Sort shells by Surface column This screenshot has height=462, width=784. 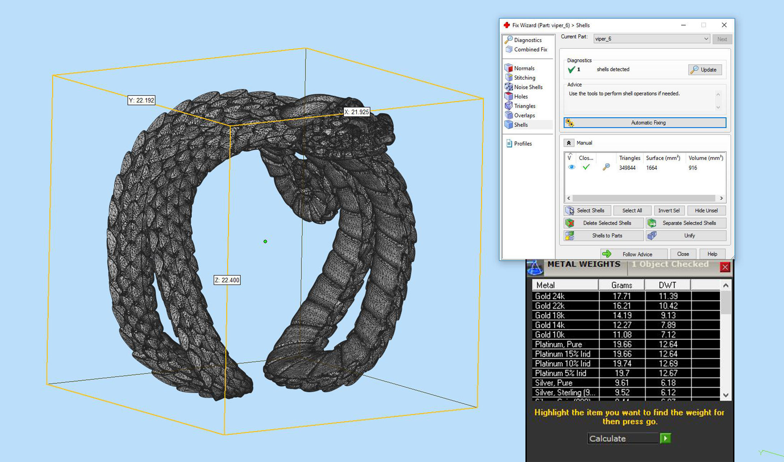663,158
